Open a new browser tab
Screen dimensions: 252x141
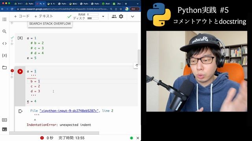click(x=126, y=4)
